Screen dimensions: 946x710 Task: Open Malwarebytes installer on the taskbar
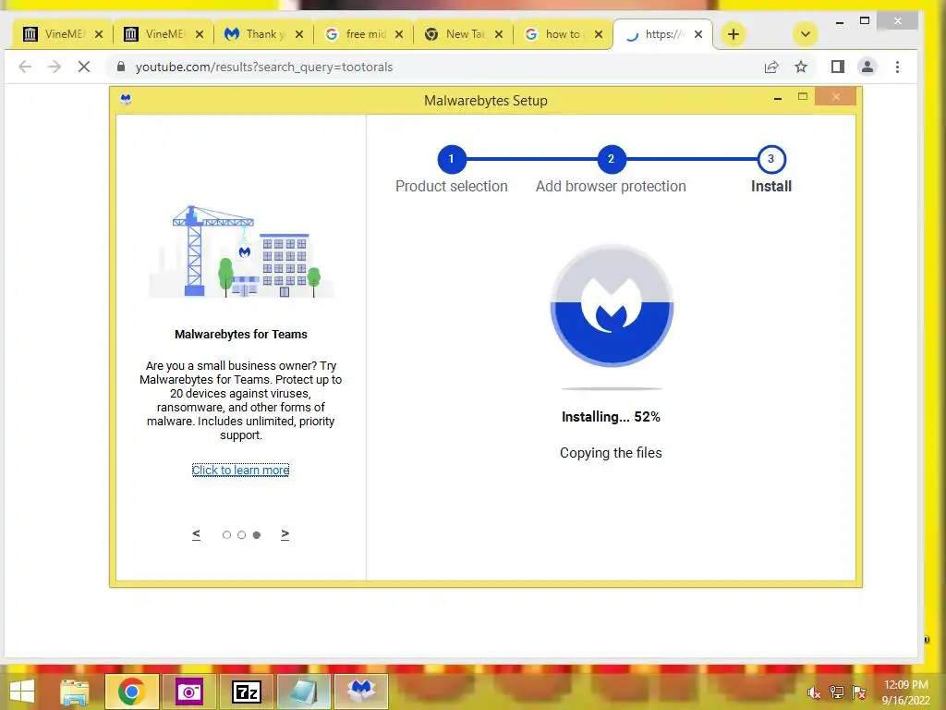point(361,692)
